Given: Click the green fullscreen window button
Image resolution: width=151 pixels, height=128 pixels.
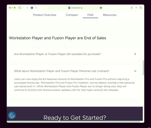Looking at the screenshot, I should tap(15, 8).
